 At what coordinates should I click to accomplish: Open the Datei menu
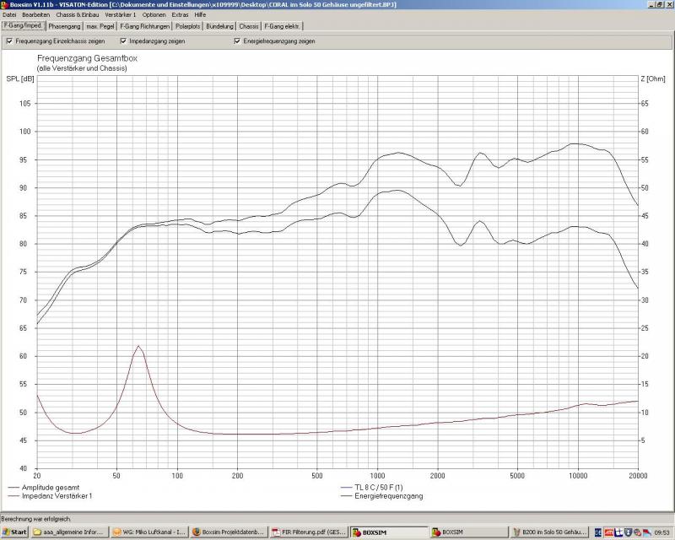coord(9,14)
